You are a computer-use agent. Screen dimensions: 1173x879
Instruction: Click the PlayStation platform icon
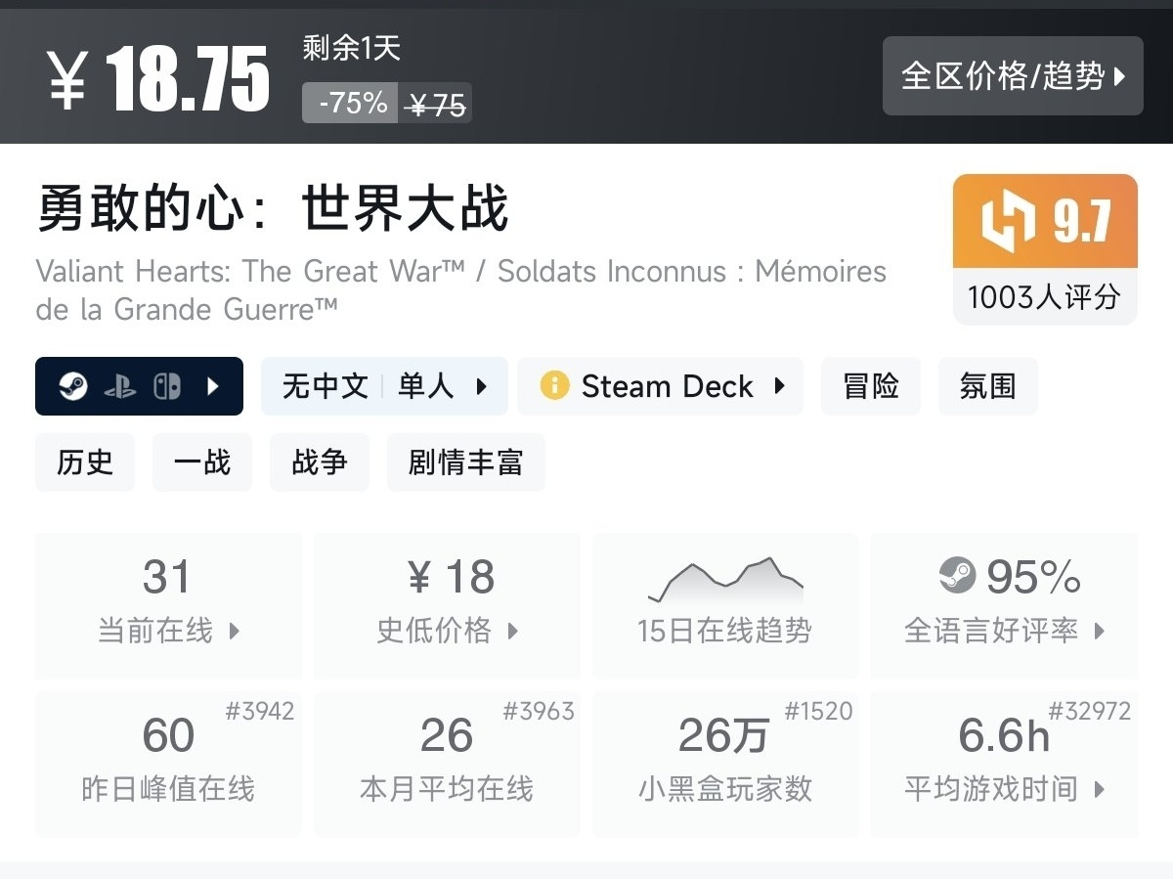click(x=120, y=387)
